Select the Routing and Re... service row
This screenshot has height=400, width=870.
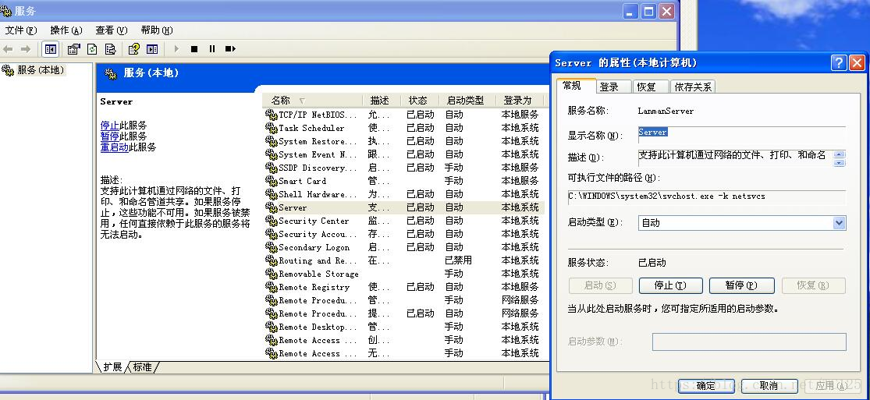[403, 260]
